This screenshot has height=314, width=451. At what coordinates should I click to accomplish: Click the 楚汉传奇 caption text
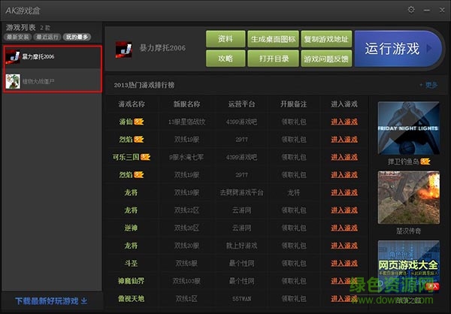point(408,231)
